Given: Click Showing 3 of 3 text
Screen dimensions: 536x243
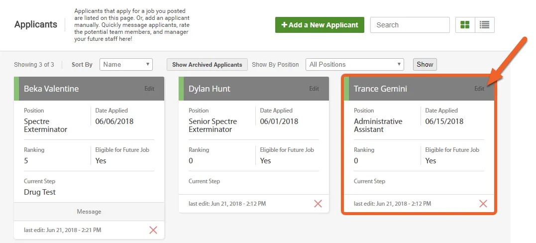Looking at the screenshot, I should [34, 64].
